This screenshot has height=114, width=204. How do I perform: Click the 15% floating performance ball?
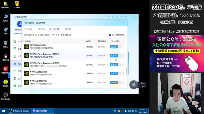click(x=134, y=85)
